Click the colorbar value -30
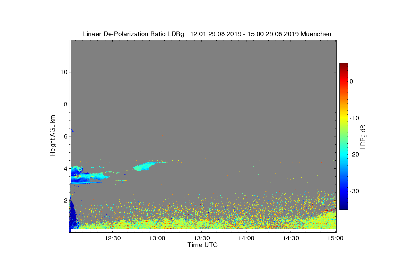The image size is (416, 277). (354, 191)
